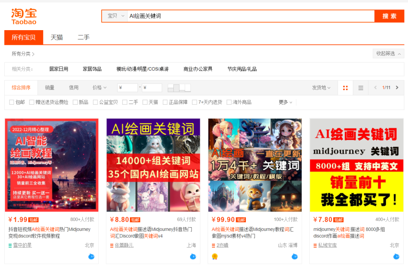This screenshot has width=408, height=266.
Task: Open 模玩/动漫/明星/COS/桌游 category
Action: (142, 69)
